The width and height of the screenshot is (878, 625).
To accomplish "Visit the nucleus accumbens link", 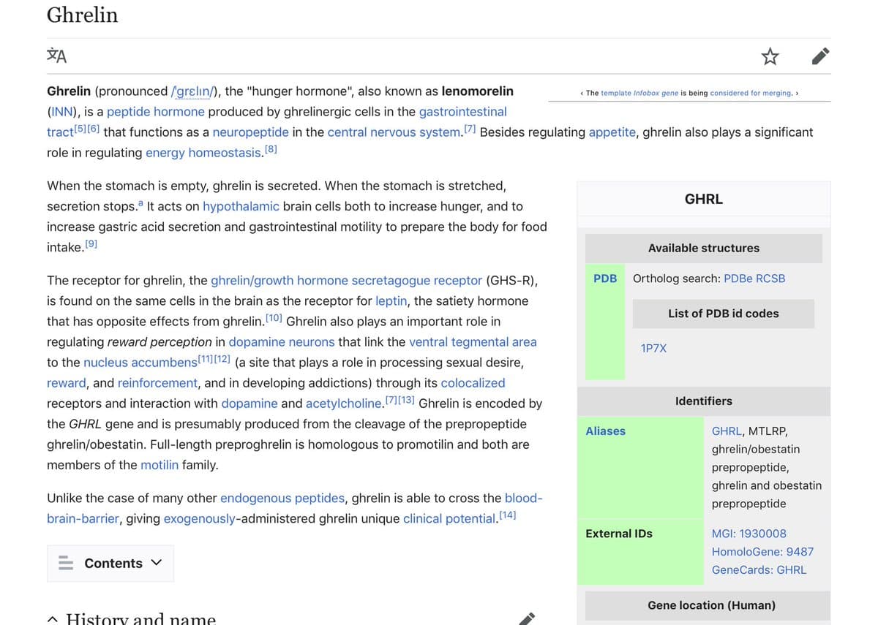I will coord(140,362).
